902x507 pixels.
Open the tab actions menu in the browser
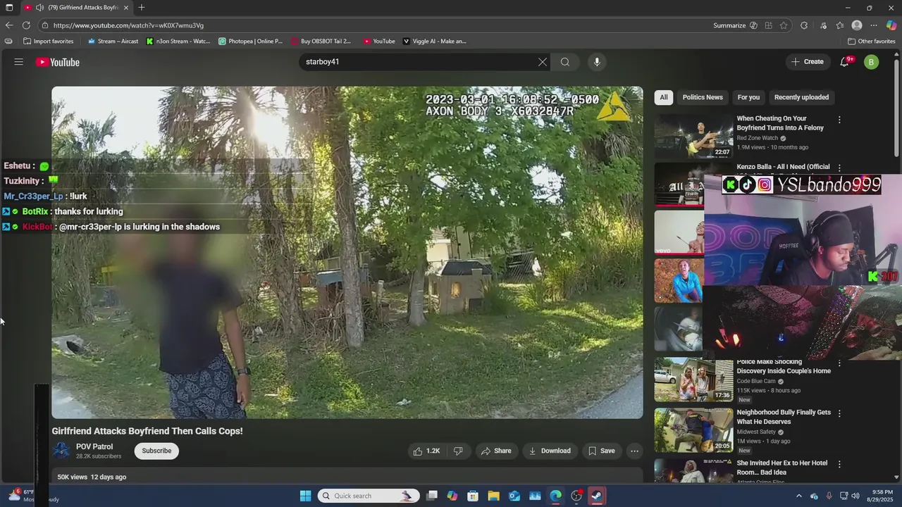tap(9, 8)
